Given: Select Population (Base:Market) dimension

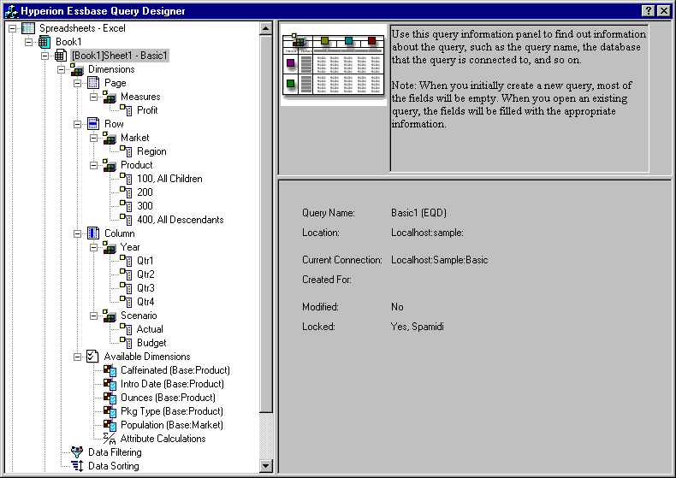Looking at the screenshot, I should coord(171,425).
